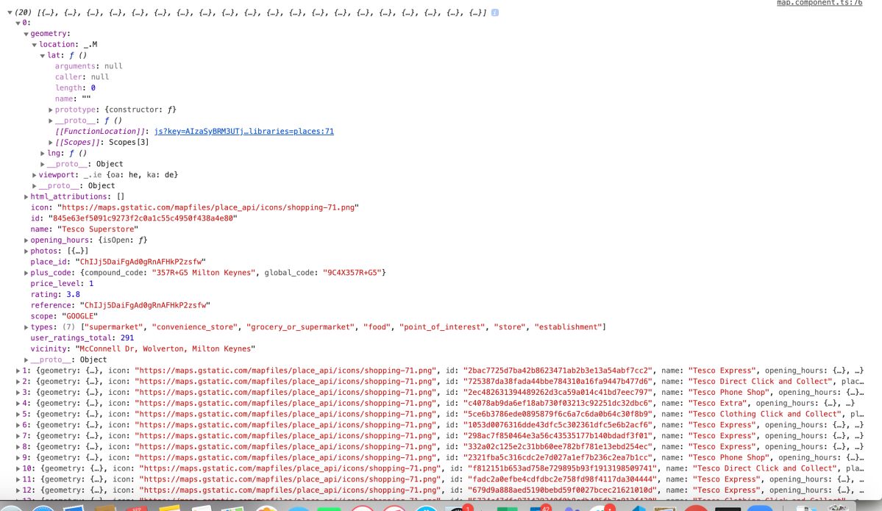Viewport: 882px width, 511px height.
Task: Expand array item 2 Tesco Direct Click and Collect
Action: [x=18, y=382]
